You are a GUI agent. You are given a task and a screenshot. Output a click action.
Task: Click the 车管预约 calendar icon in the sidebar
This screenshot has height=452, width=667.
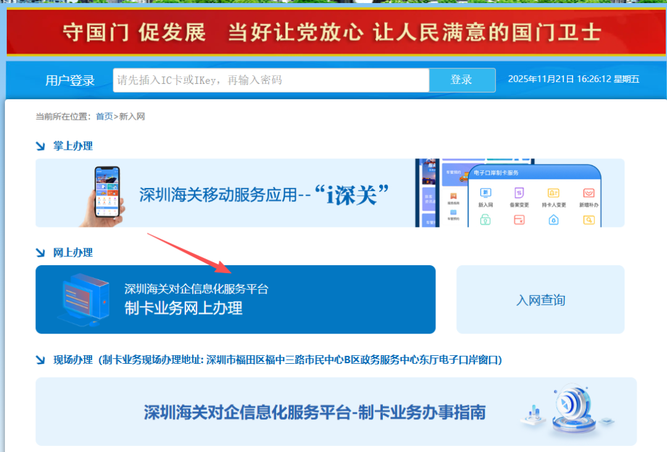[x=453, y=212]
